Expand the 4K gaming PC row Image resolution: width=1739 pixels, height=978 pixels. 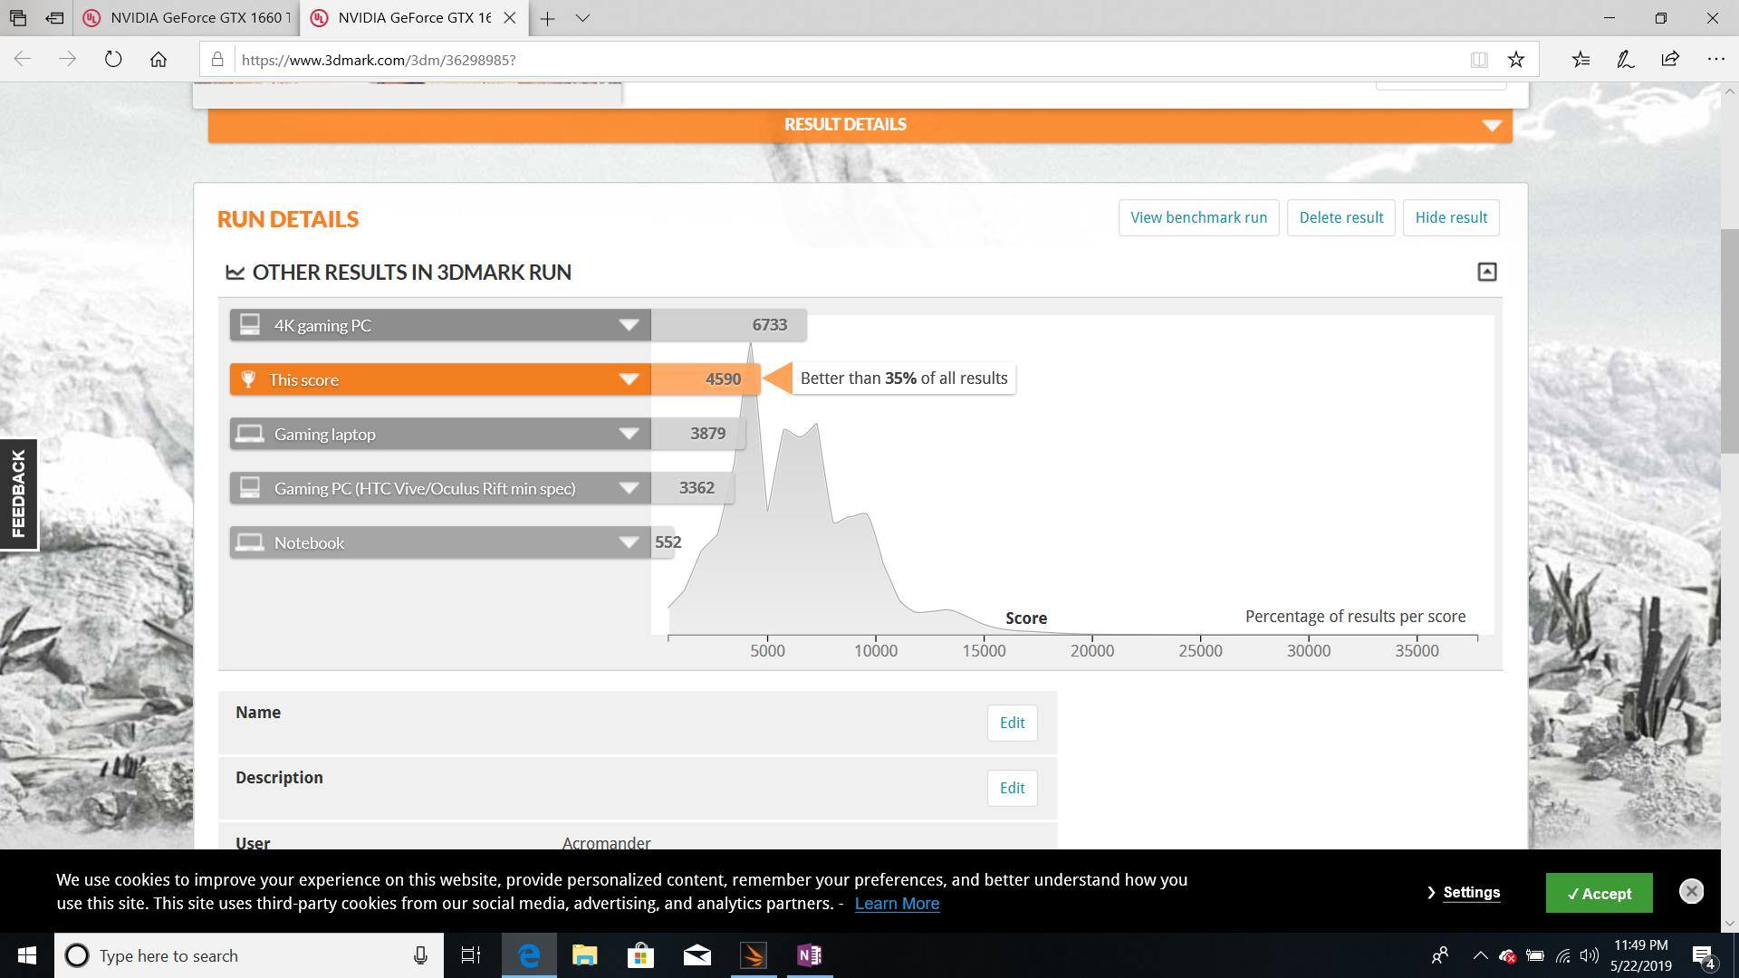629,325
